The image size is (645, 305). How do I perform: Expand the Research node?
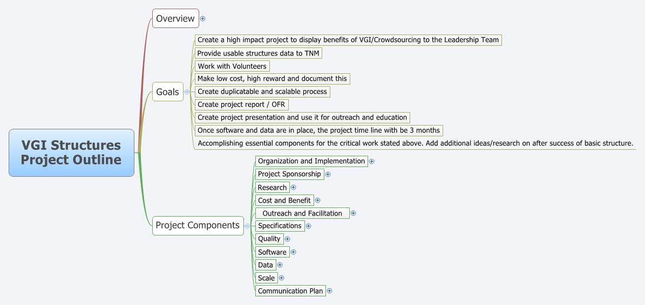tap(293, 188)
